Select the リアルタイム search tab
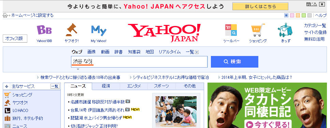The image size is (330, 128). coord(170,52)
